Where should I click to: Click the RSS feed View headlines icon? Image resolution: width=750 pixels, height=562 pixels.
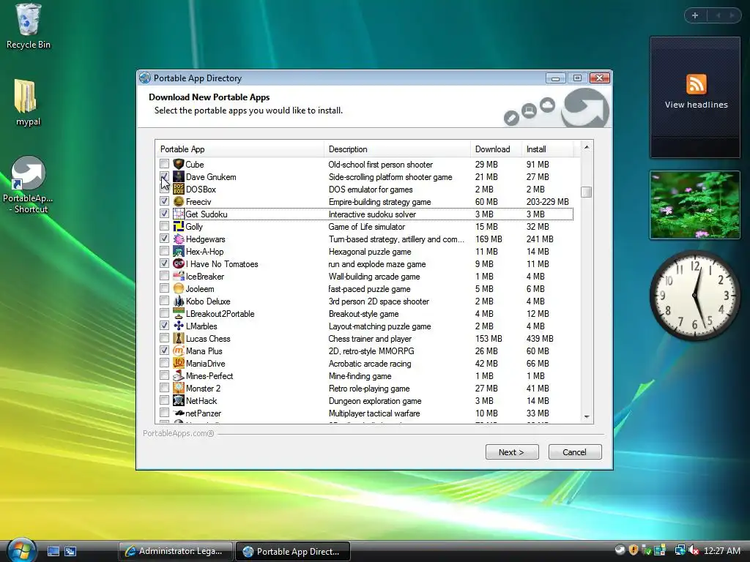click(x=696, y=85)
